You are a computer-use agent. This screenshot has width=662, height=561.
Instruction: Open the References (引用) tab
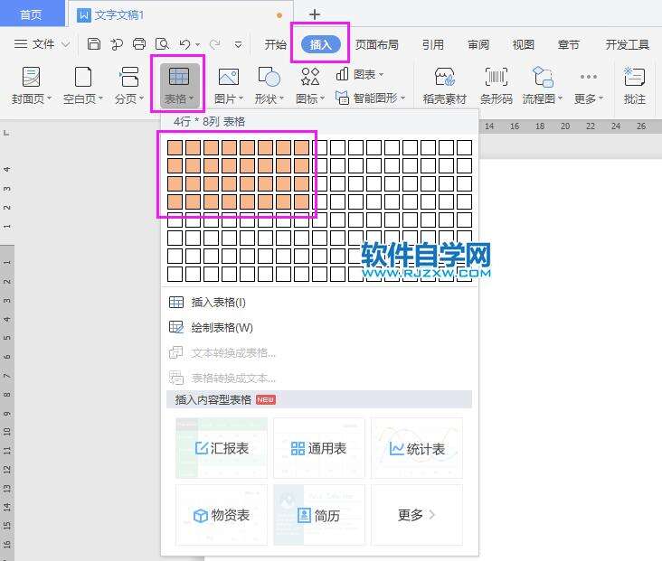(x=433, y=44)
